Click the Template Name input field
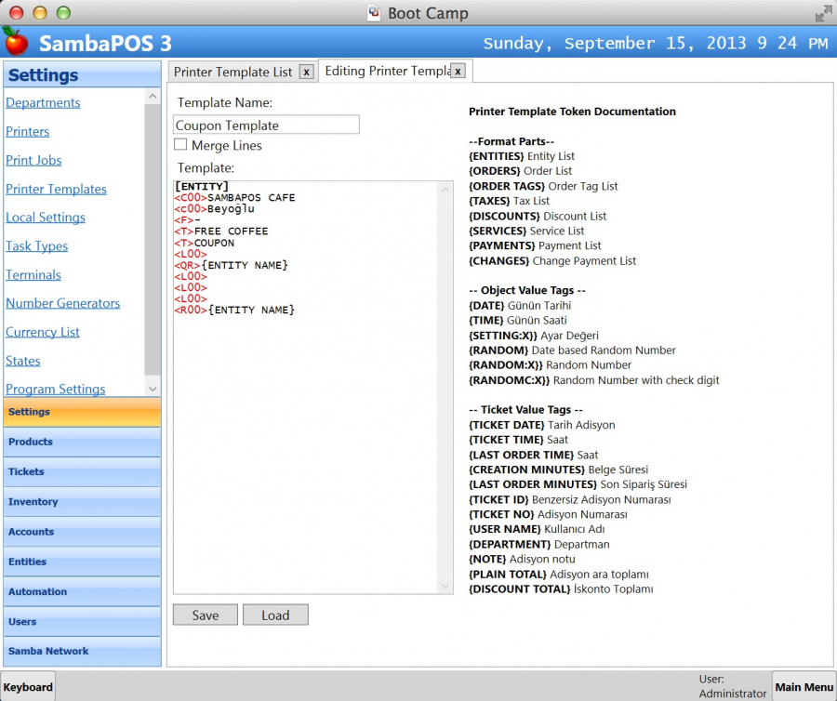837x701 pixels. [x=266, y=125]
